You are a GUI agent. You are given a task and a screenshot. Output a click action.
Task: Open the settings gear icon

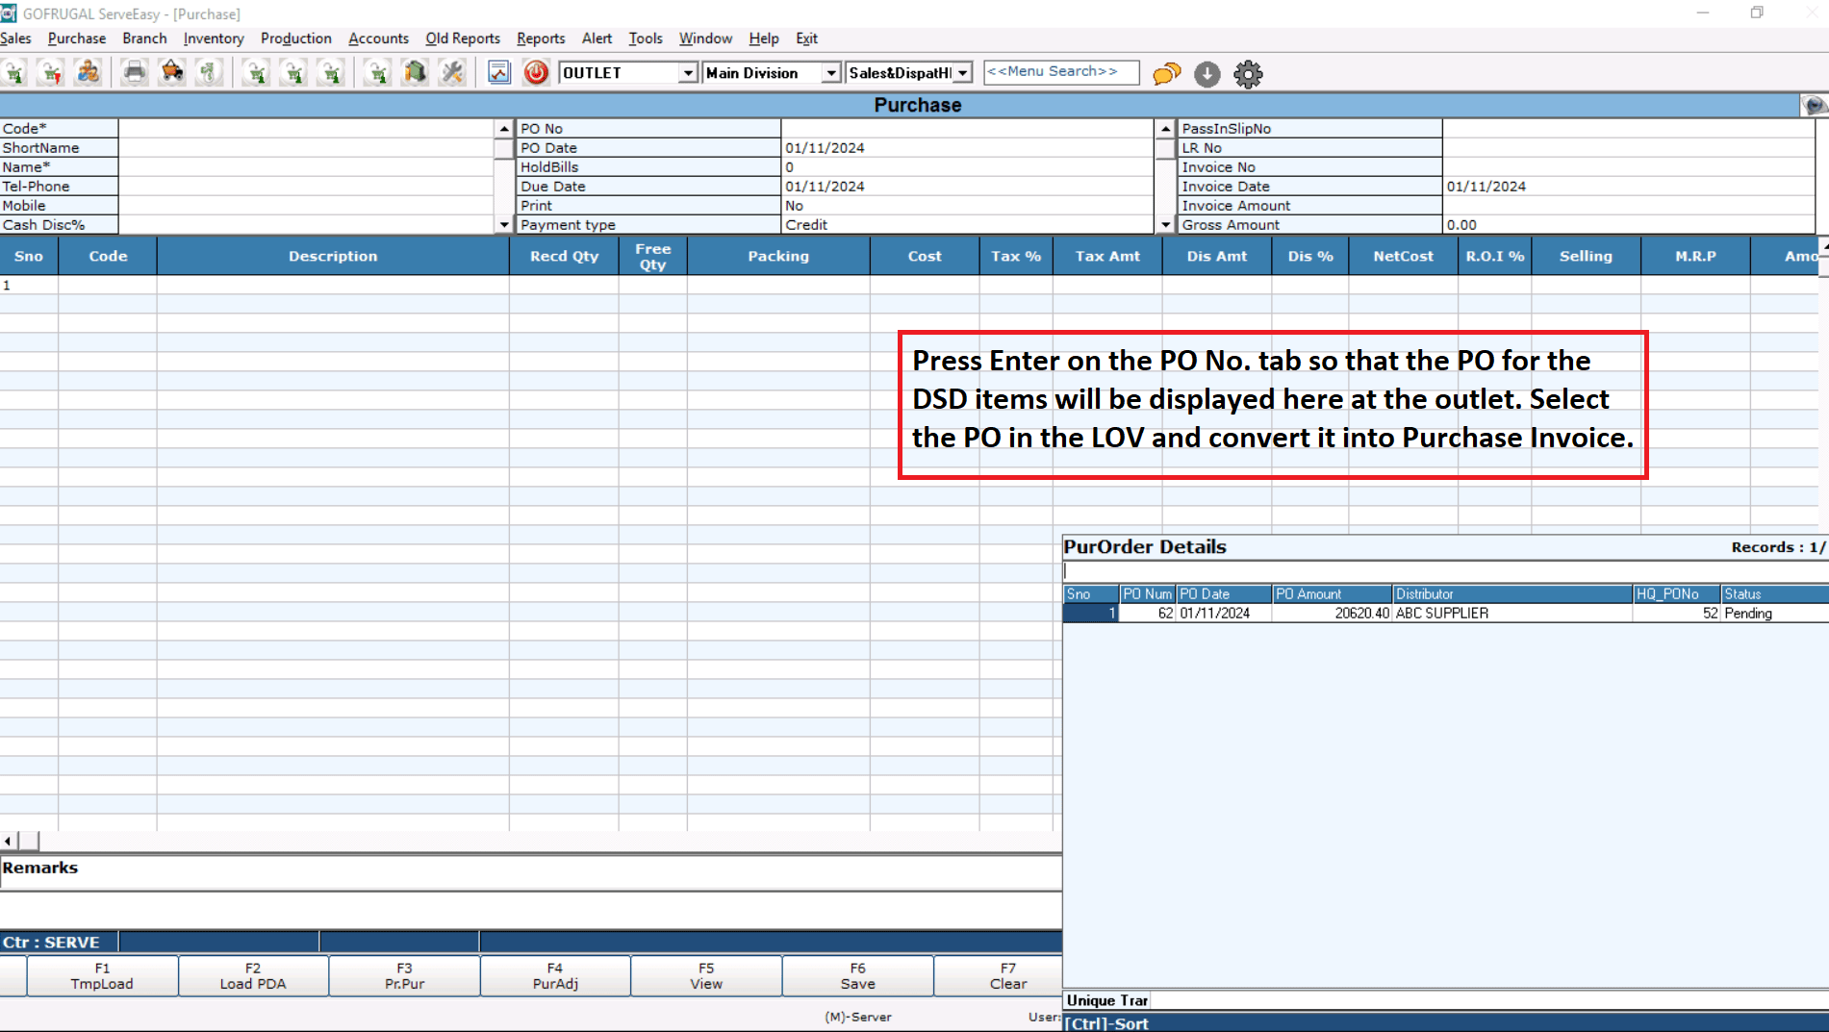point(1248,73)
